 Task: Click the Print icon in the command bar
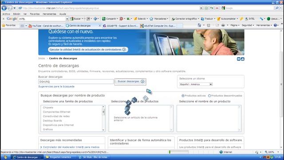(x=223, y=25)
